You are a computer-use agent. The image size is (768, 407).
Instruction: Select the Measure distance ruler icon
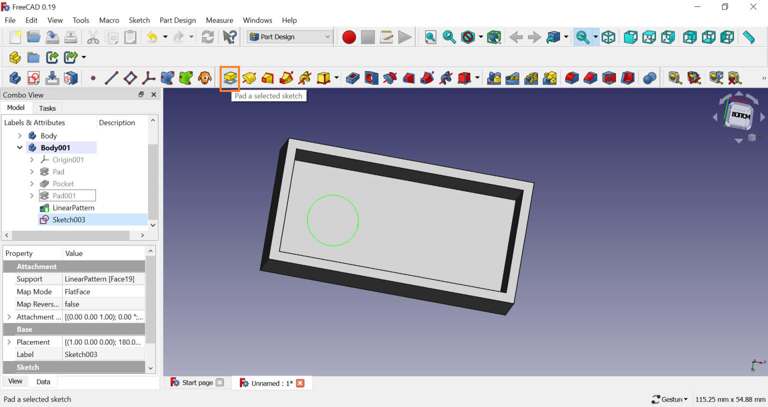(x=748, y=37)
